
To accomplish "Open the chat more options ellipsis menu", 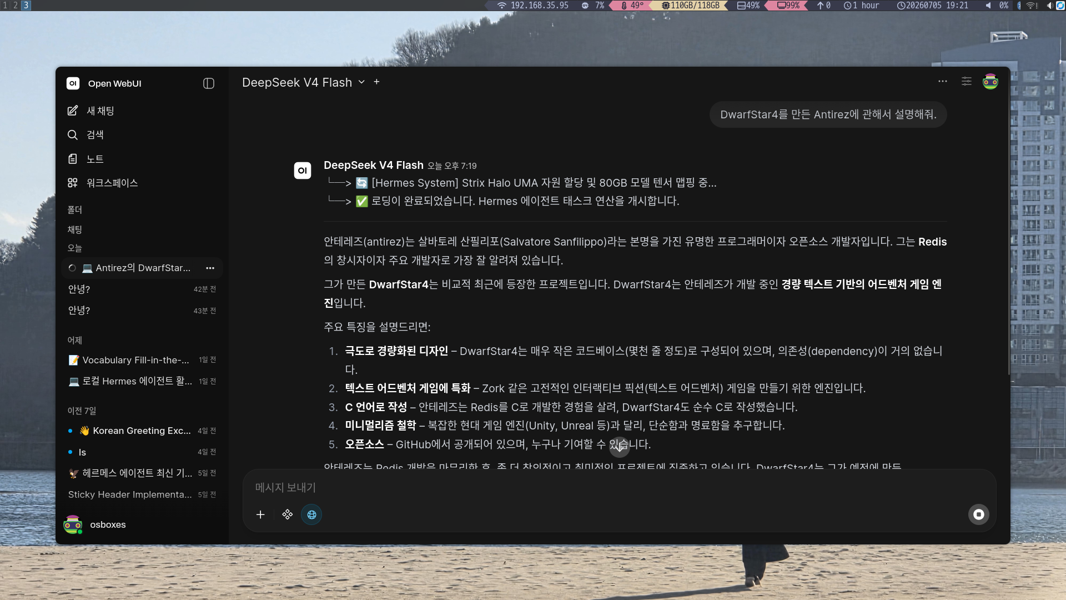I will (943, 82).
